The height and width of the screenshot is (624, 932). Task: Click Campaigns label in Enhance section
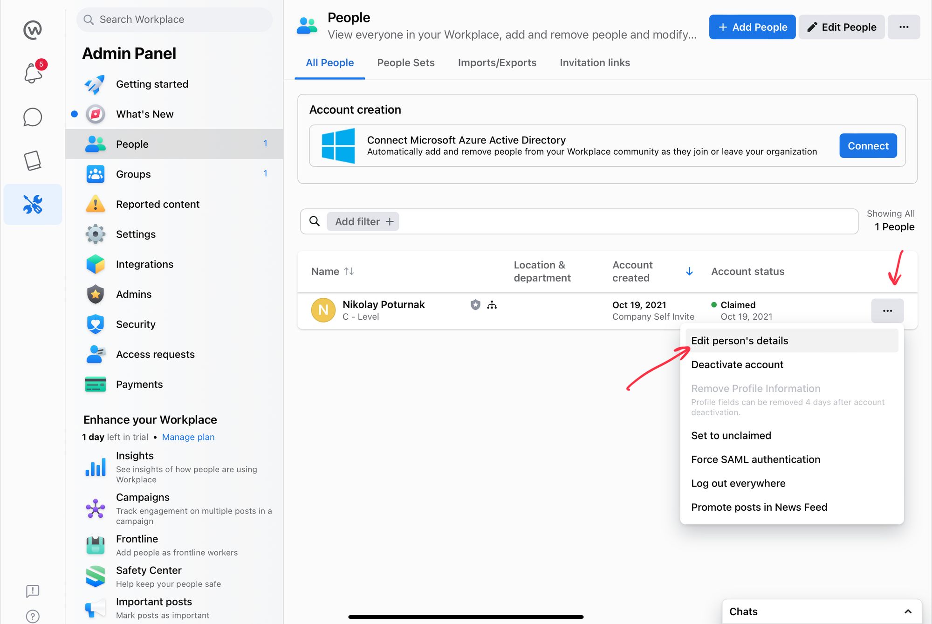tap(143, 497)
